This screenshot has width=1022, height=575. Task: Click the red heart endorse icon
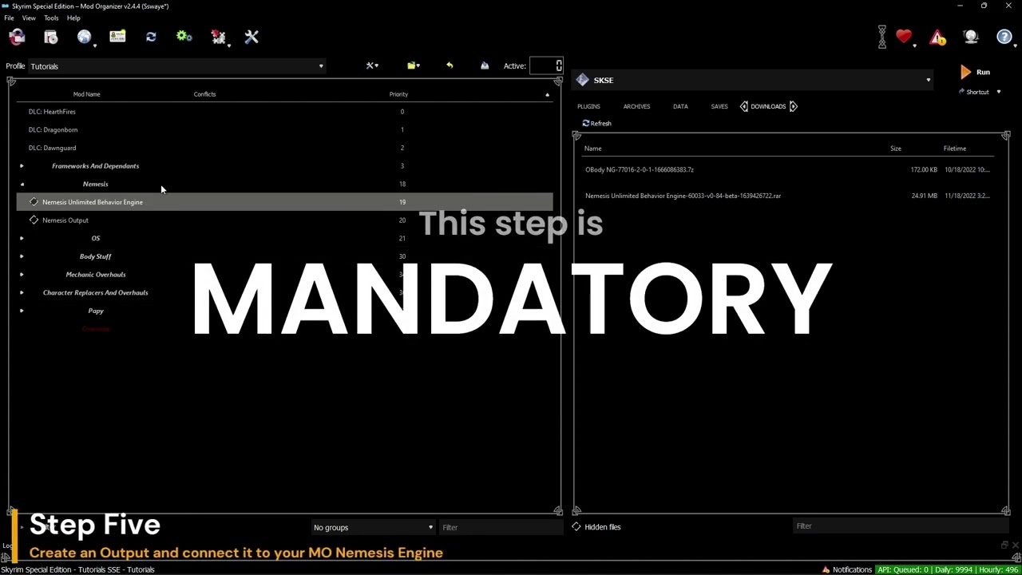click(x=903, y=37)
